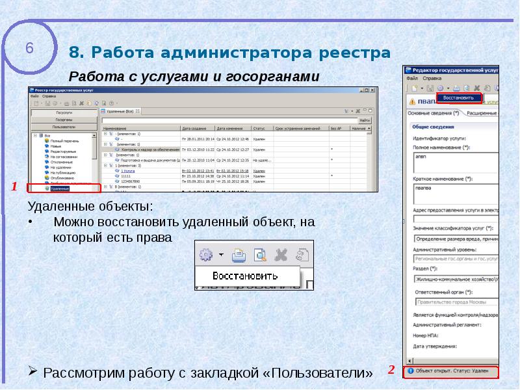Viewport: 520px width, 390px height.
Task: Click the 'Краткое наименование' text field
Action: coord(455,192)
